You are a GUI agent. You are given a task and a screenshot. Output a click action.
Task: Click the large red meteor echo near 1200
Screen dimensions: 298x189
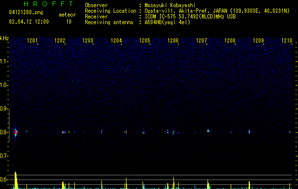tap(16, 132)
